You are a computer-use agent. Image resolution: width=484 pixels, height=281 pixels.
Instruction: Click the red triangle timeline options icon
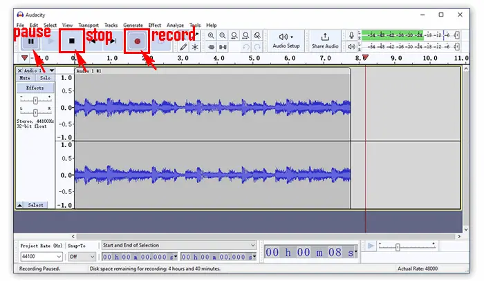[x=24, y=57]
